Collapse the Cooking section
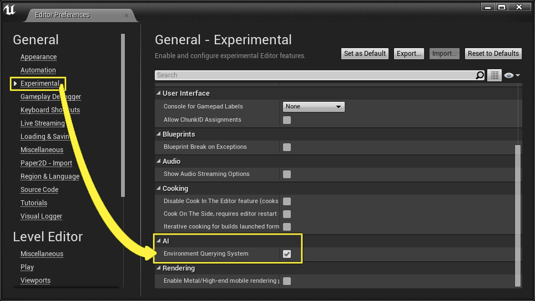The height and width of the screenshot is (301, 535). pyautogui.click(x=158, y=189)
